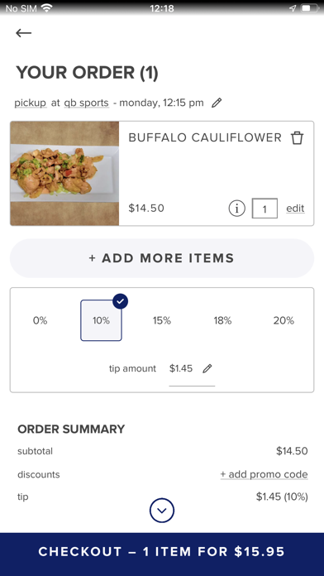Select 0% tip option

click(x=40, y=321)
